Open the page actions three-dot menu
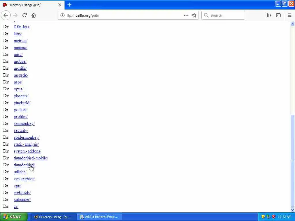 (186, 16)
